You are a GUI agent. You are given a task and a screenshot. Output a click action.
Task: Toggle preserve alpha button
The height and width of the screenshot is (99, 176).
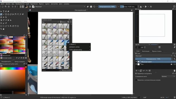tap(91, 7)
